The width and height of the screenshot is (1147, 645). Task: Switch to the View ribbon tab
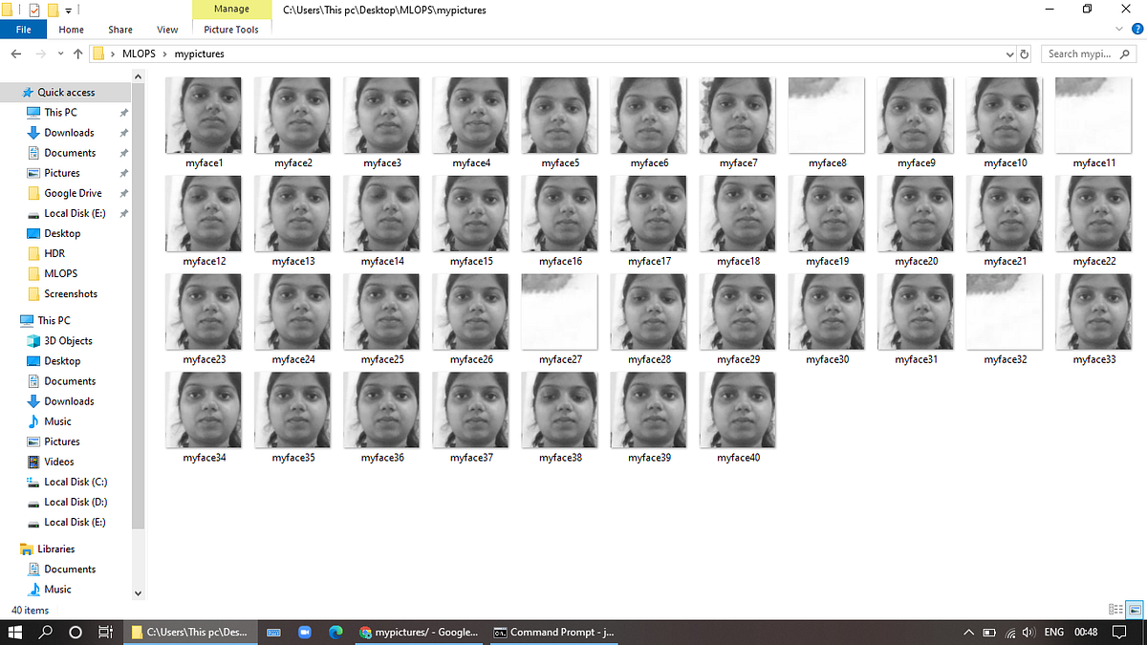pos(167,30)
